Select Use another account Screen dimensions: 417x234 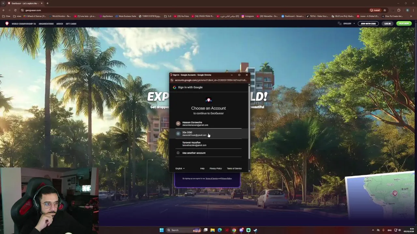tap(208, 153)
